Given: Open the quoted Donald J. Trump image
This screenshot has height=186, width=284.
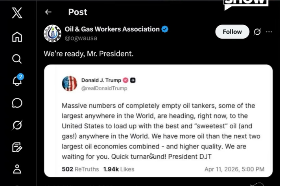Looking at the screenshot, I should pyautogui.click(x=158, y=121).
